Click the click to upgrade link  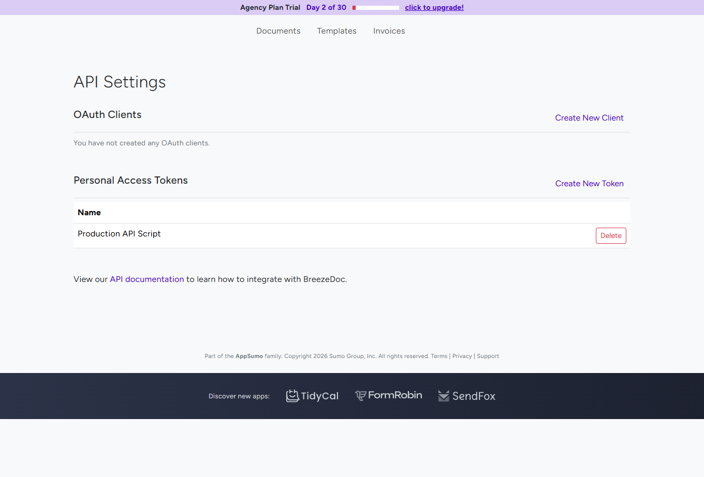[x=434, y=7]
